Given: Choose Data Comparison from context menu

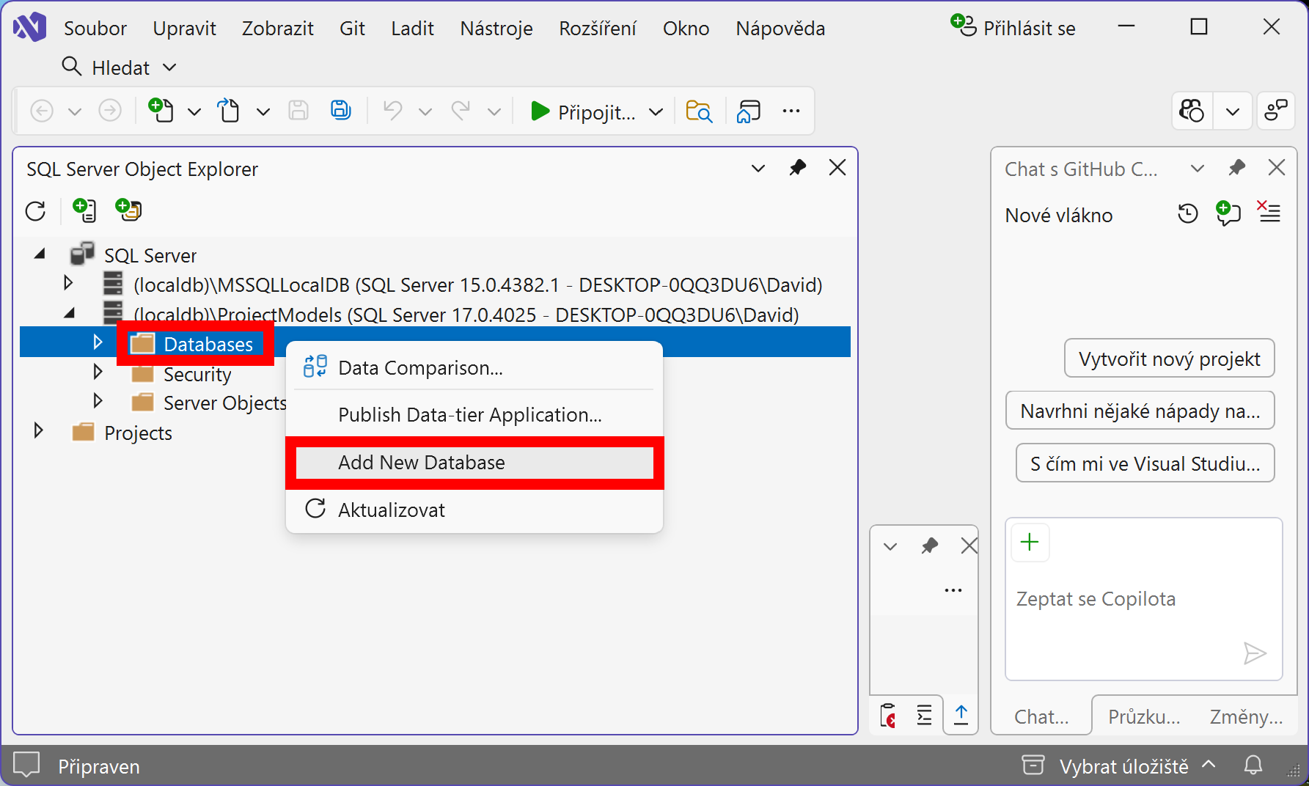Looking at the screenshot, I should 474,367.
